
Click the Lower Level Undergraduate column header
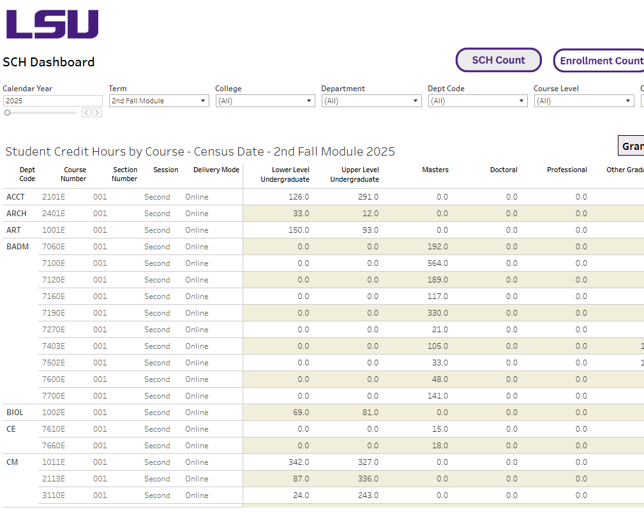[285, 174]
